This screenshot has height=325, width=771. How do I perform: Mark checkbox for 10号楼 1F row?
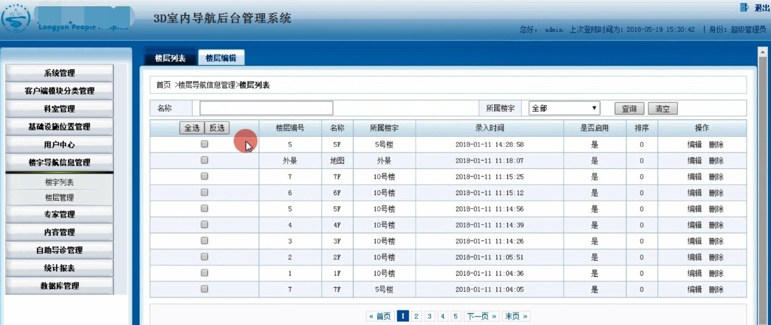coord(204,273)
